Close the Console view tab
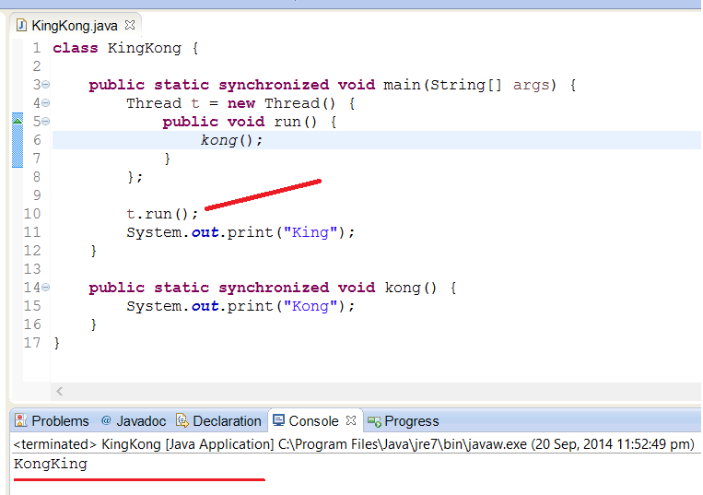 [351, 420]
